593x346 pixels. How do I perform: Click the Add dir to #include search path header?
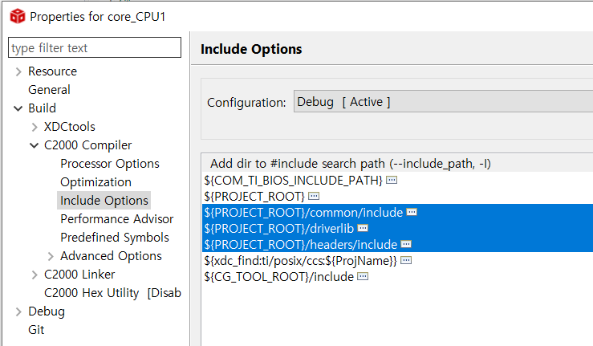point(351,164)
